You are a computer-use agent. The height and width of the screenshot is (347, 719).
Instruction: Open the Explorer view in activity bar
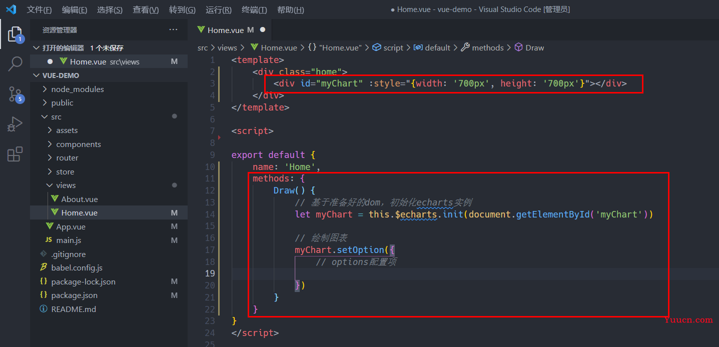15,34
